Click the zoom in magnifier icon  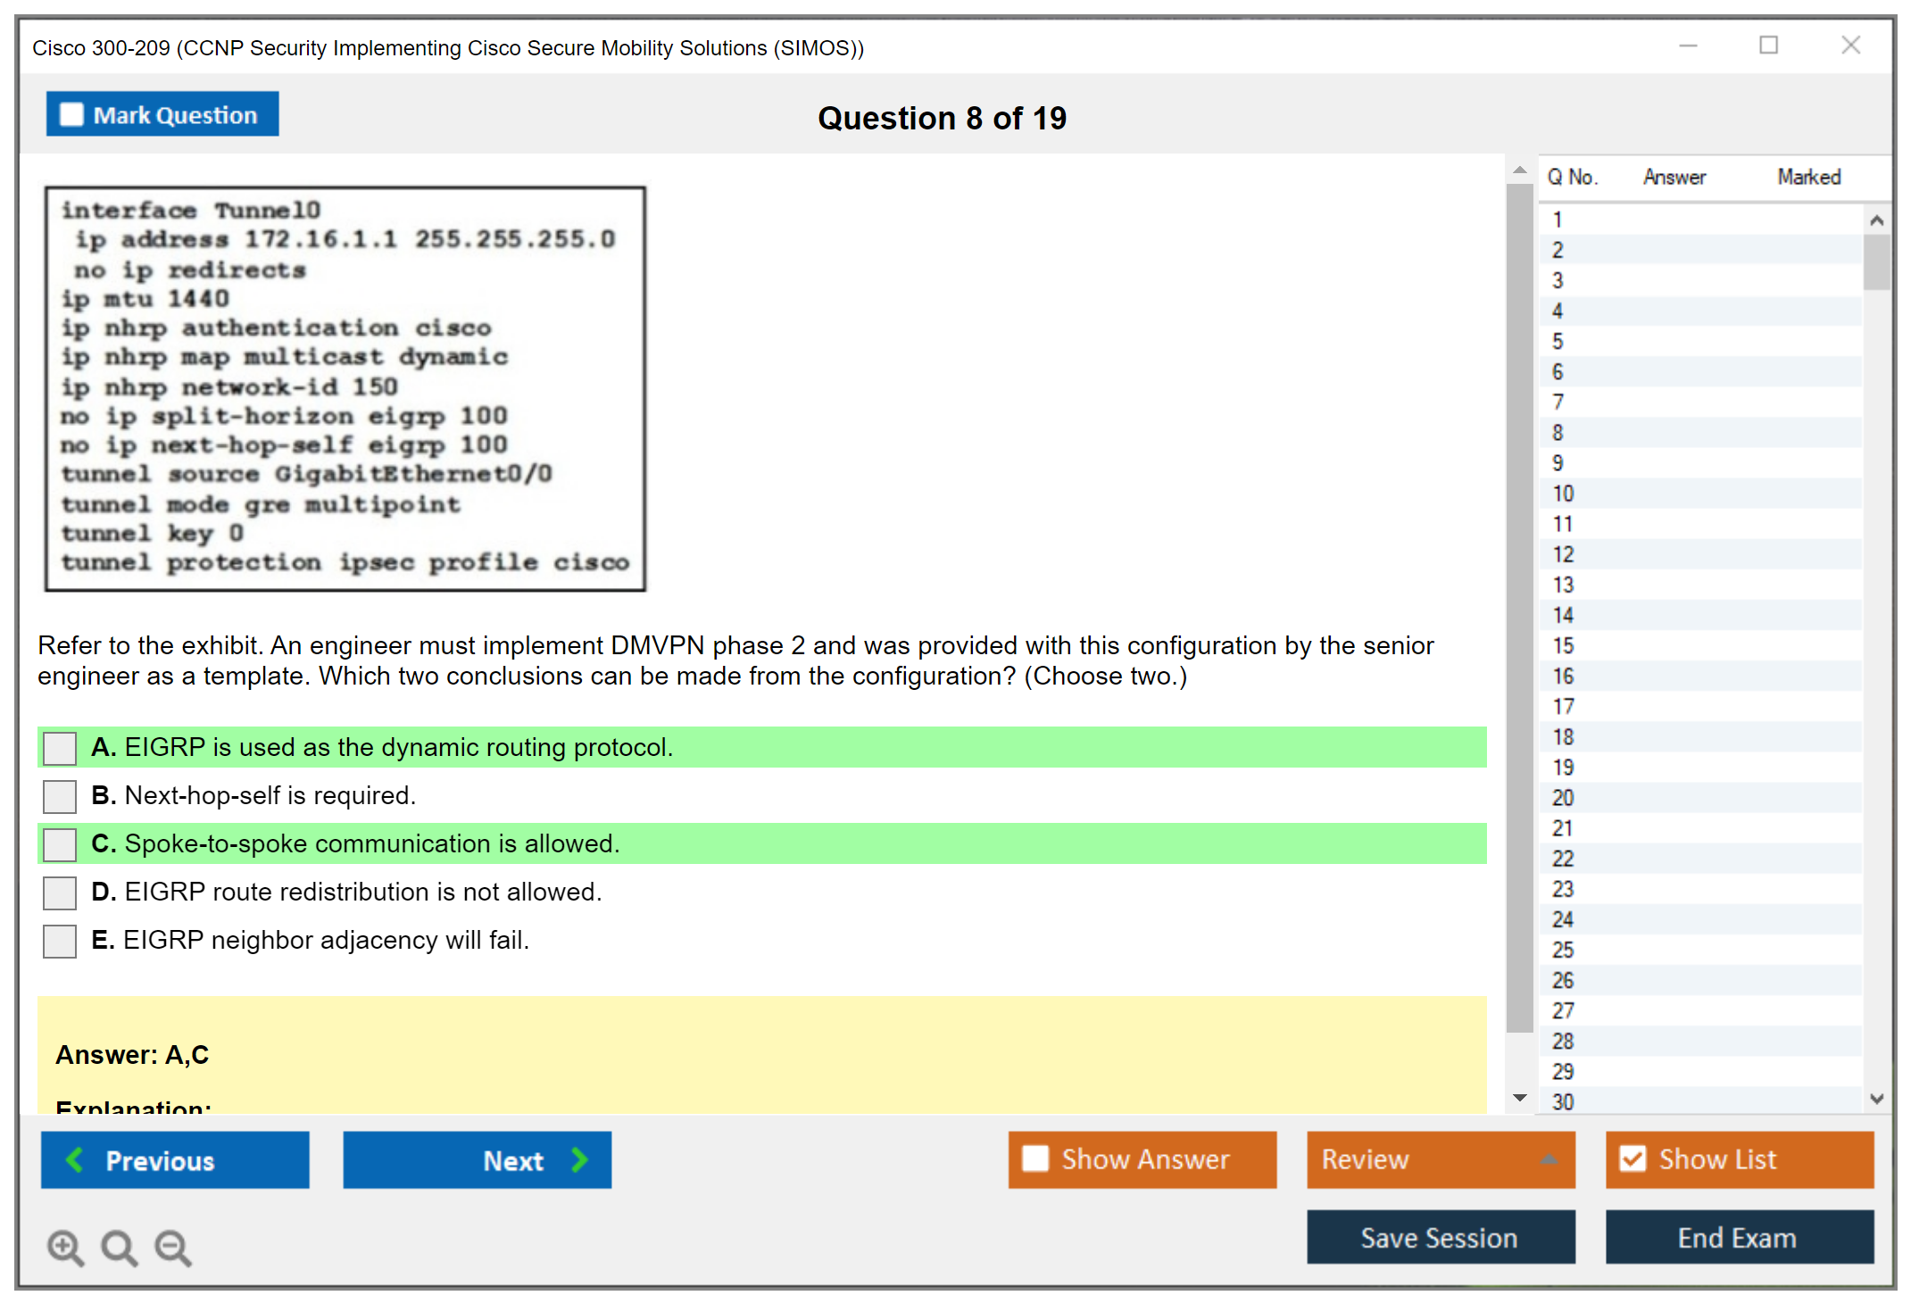click(x=64, y=1247)
